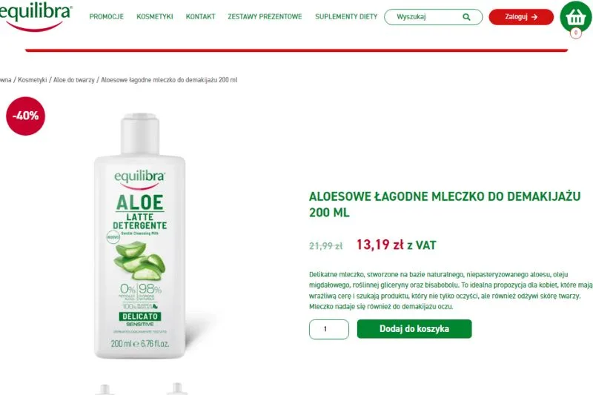Follow the Kosmetyki breadcrumb link

pyautogui.click(x=33, y=80)
